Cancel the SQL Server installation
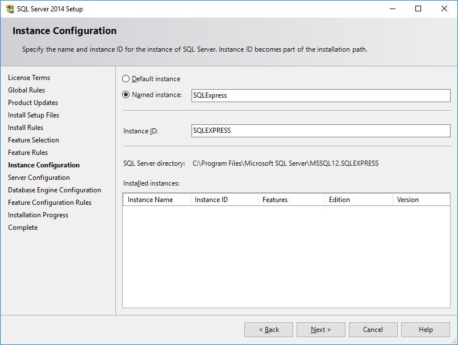This screenshot has height=345, width=458. tap(373, 329)
